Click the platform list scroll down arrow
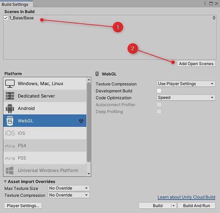This screenshot has height=213, width=220. coord(89,174)
